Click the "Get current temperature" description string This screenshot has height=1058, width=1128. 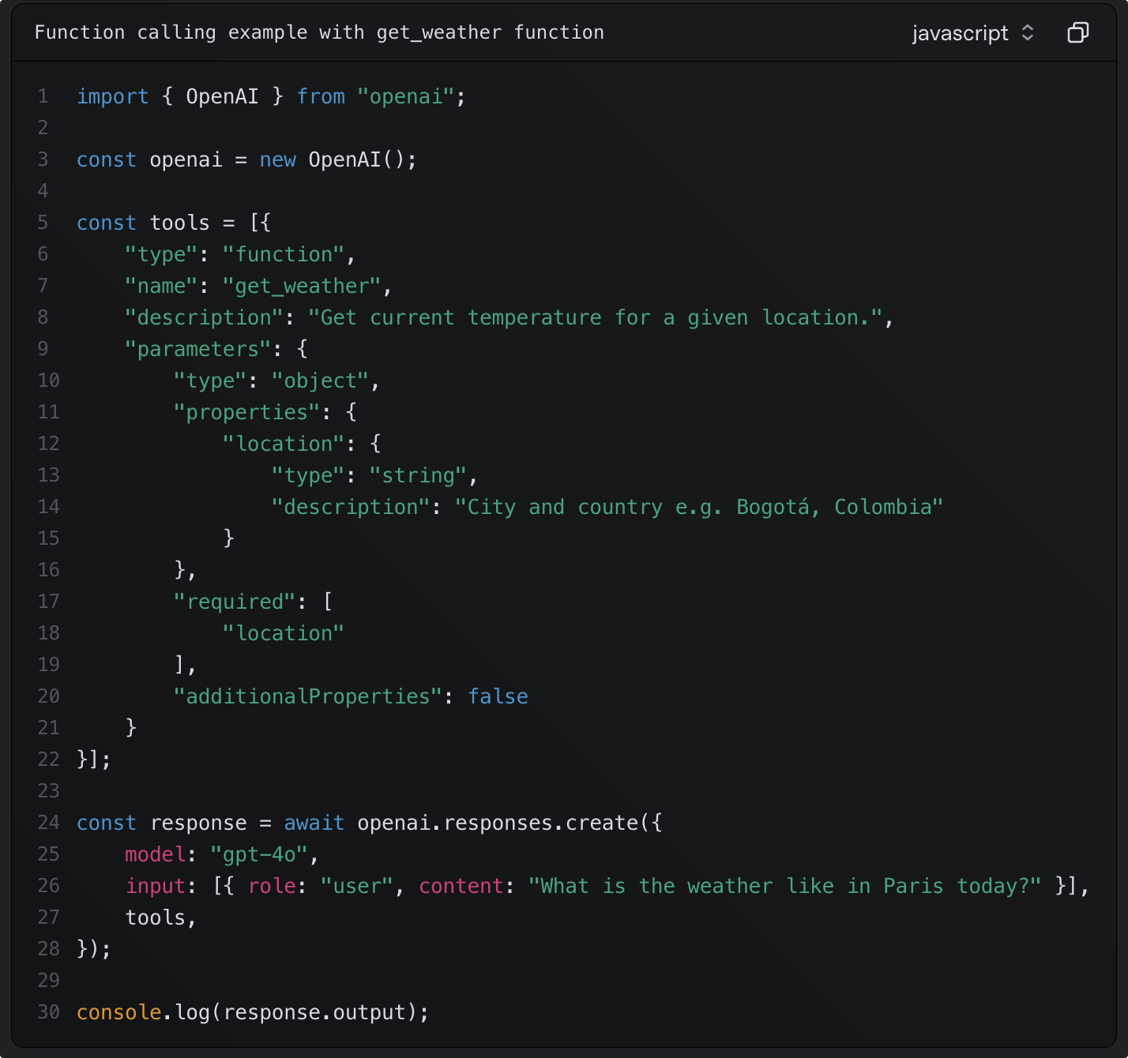coord(600,317)
